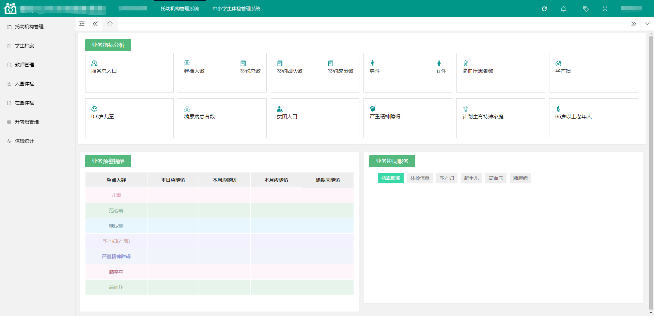Switch to 中小学生体检管理系统 top tab
The height and width of the screenshot is (316, 654).
click(236, 9)
